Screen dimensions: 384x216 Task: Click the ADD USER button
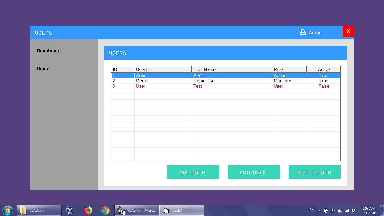(x=193, y=172)
